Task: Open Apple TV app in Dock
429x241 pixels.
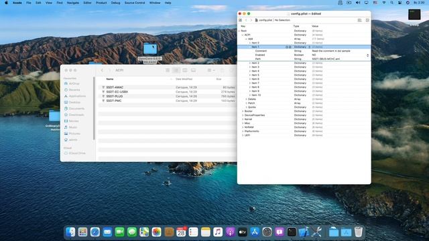Action: point(243,232)
